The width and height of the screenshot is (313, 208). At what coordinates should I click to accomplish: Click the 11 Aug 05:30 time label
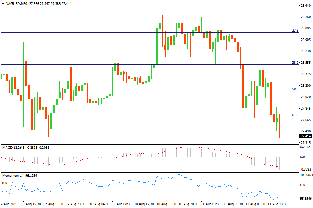pyautogui.click(x=233, y=204)
